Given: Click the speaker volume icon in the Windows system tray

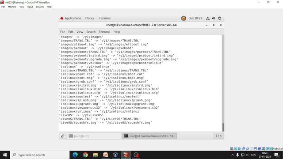Looking at the screenshot, I should tap(248, 155).
